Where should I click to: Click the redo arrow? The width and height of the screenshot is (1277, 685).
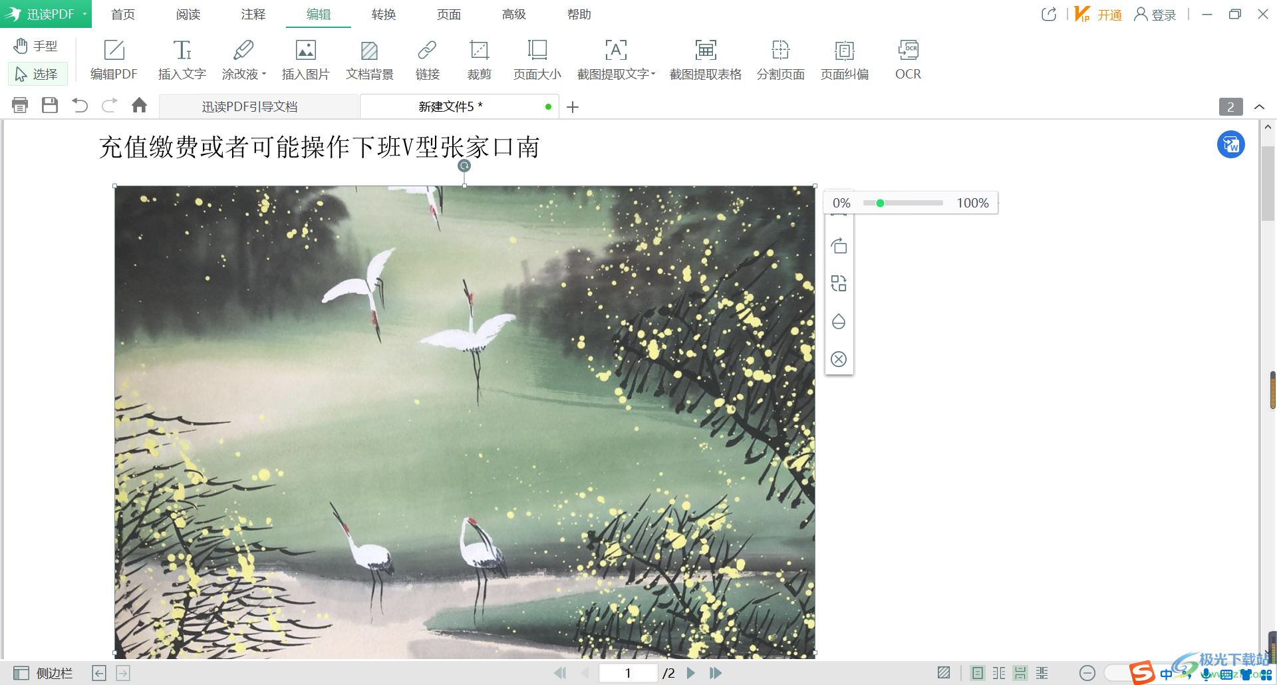point(110,105)
